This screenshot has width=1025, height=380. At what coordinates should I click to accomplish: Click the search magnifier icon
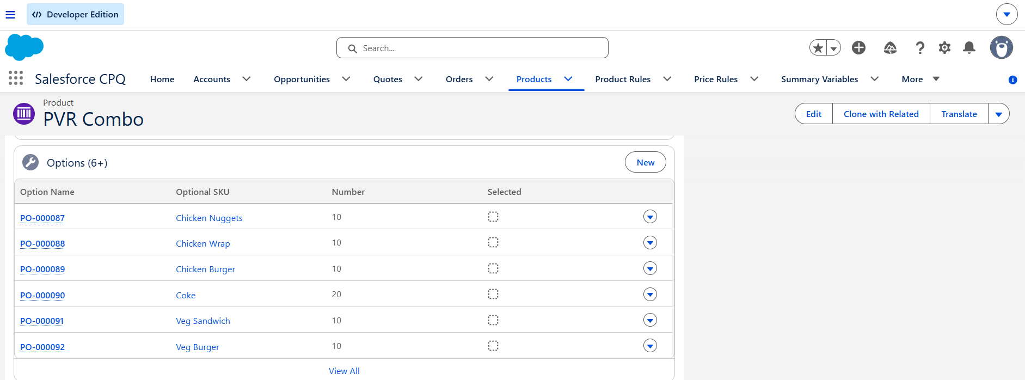[353, 48]
